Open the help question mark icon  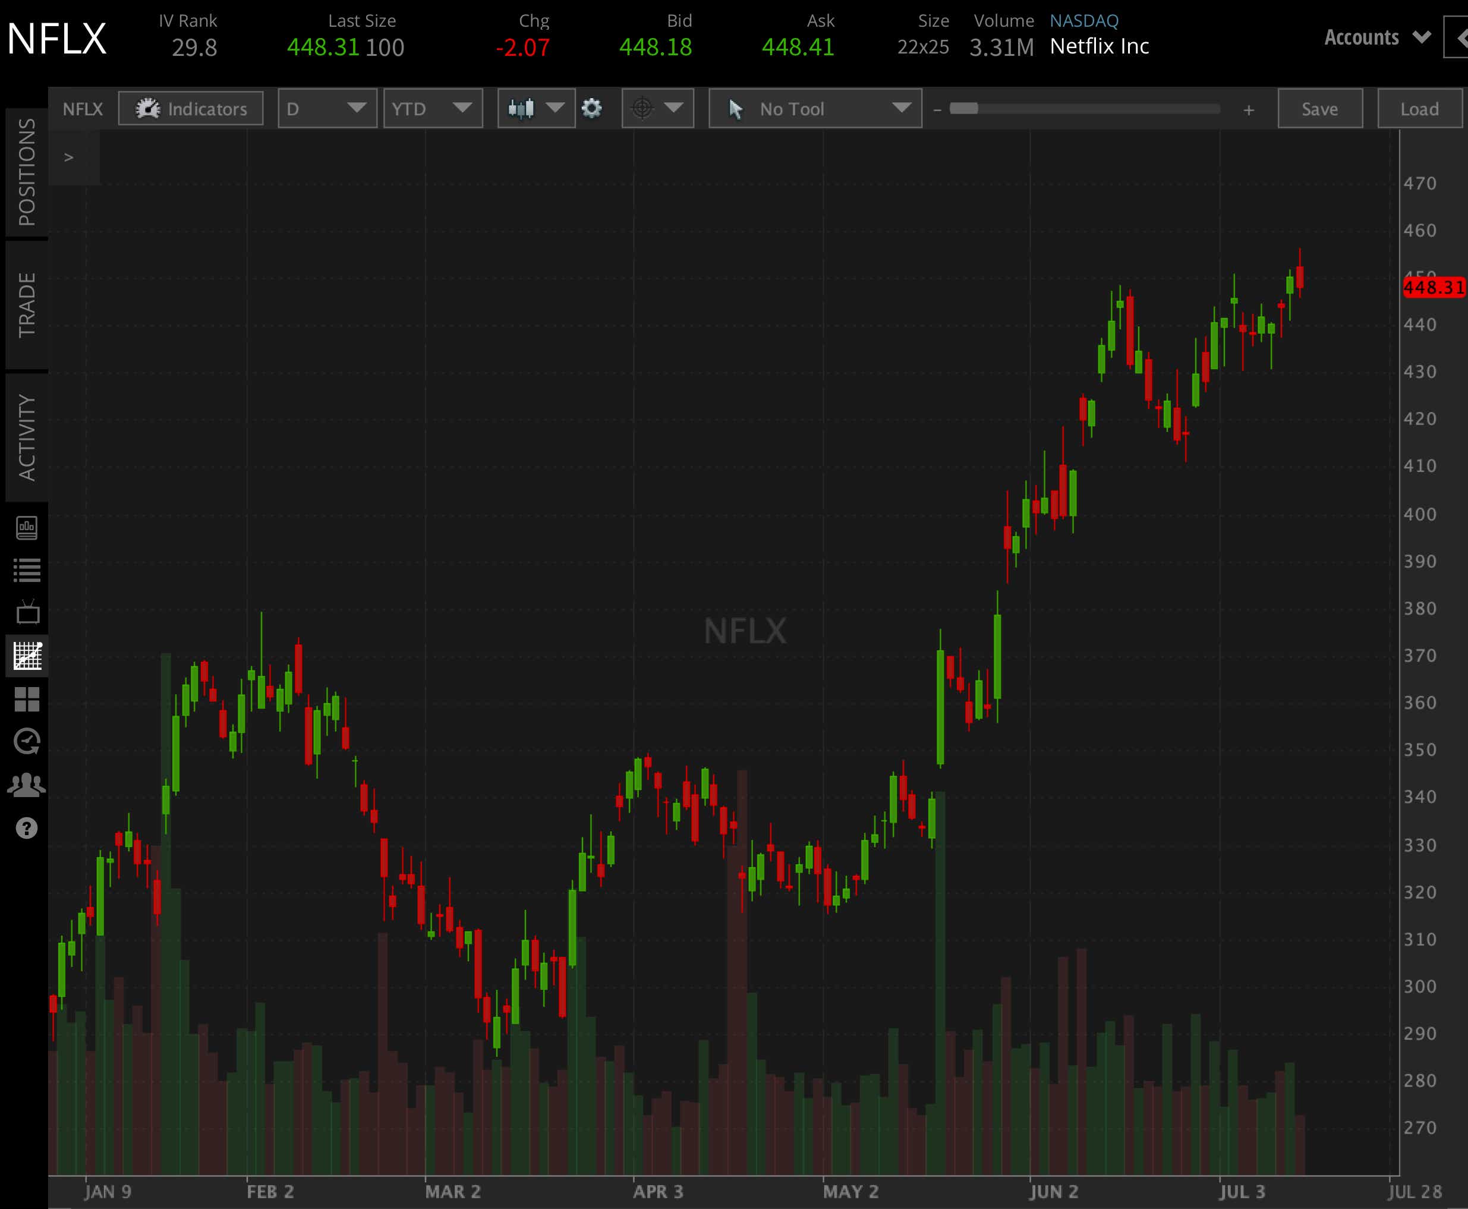27,828
